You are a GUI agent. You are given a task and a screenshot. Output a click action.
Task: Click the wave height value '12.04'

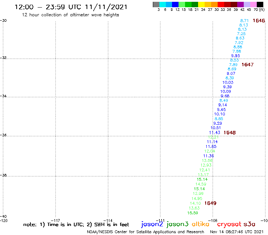point(210,151)
